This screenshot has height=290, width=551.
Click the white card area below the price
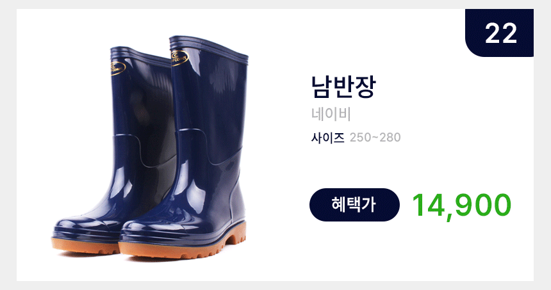(422, 253)
